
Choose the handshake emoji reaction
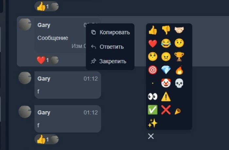click(179, 30)
